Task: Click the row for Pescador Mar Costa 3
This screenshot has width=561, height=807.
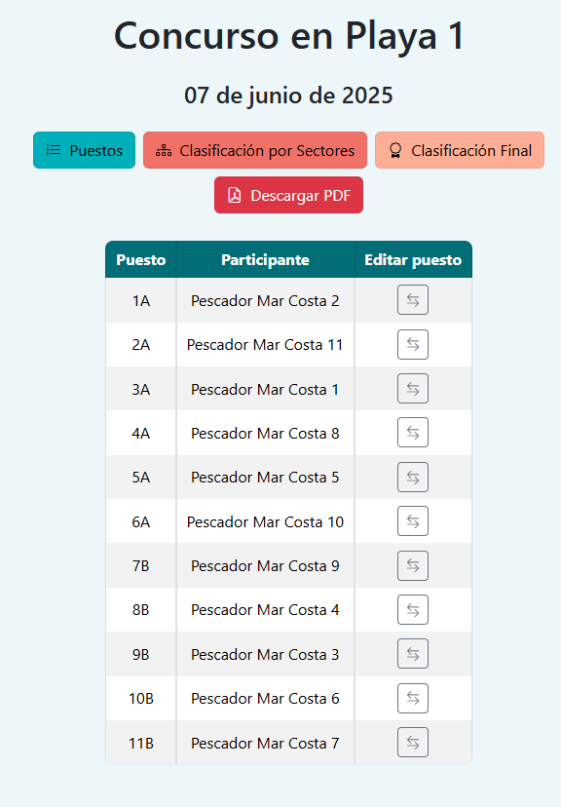Action: [x=264, y=654]
